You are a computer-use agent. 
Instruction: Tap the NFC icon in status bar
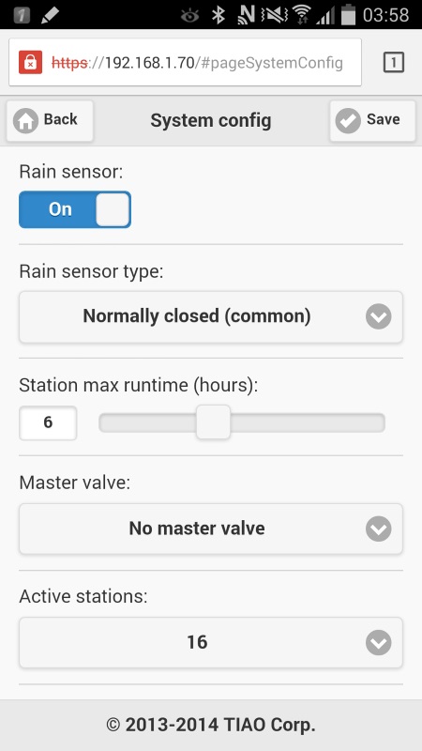point(246,15)
